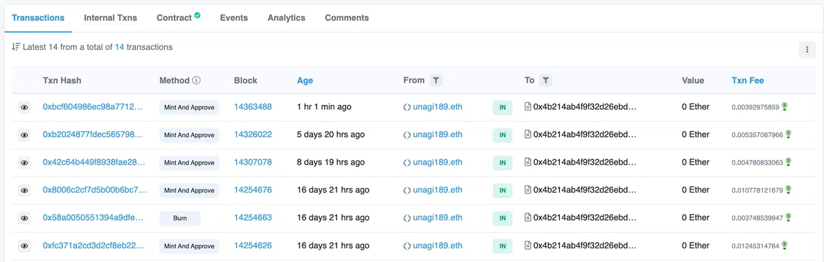This screenshot has width=824, height=262.
Task: Click contract file icon in block 14254663 row
Action: click(x=527, y=217)
